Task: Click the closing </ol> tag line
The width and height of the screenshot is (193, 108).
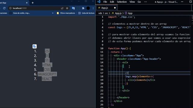Action: tap(126, 91)
